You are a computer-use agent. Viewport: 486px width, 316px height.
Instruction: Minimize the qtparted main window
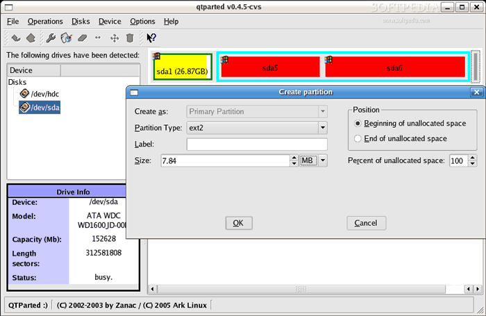[448, 7]
